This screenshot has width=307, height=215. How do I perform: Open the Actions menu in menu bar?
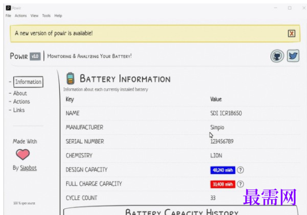click(x=21, y=15)
